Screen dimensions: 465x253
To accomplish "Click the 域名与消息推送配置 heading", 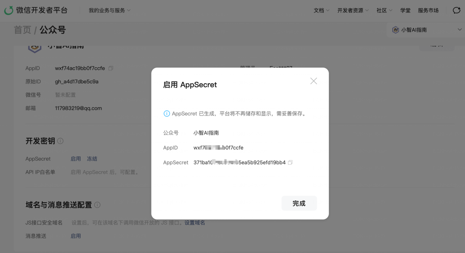I will 59,205.
